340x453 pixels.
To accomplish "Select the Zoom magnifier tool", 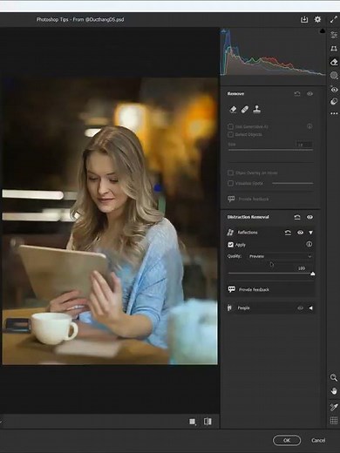I will pos(334,377).
